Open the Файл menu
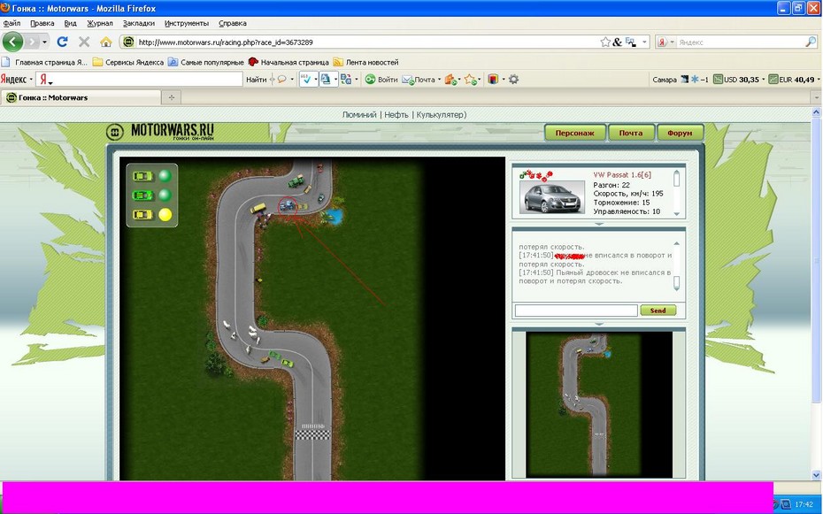 (x=12, y=23)
